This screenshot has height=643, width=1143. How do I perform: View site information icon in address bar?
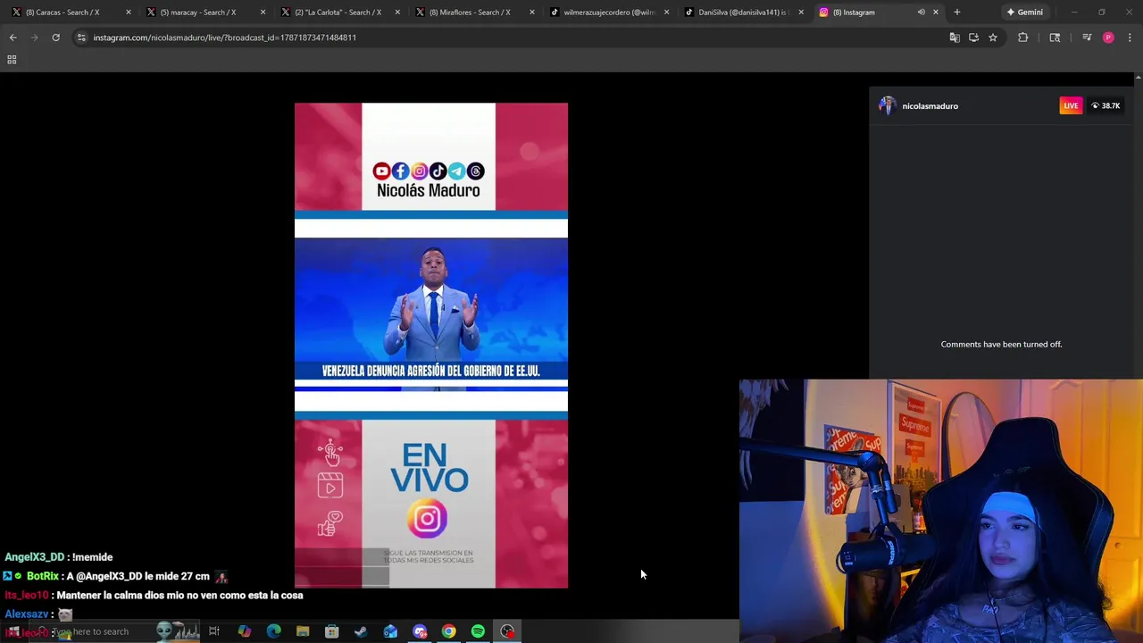pos(81,38)
